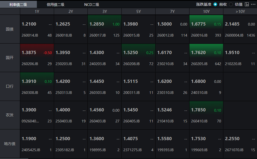Image resolution: width=257 pixels, height=159 pixels.
Task: Click bond code 260205.IB
Action: click(199, 64)
